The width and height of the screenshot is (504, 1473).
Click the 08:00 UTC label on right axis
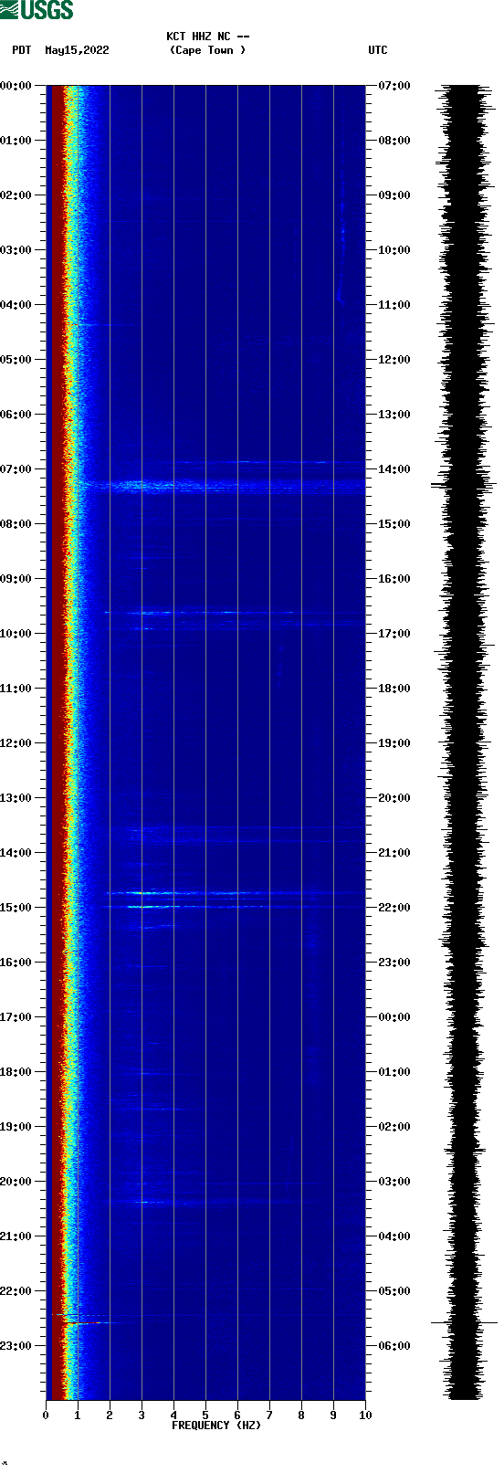[x=394, y=141]
